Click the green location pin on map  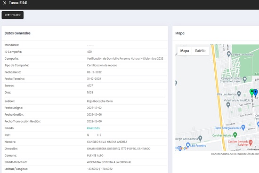(251, 92)
